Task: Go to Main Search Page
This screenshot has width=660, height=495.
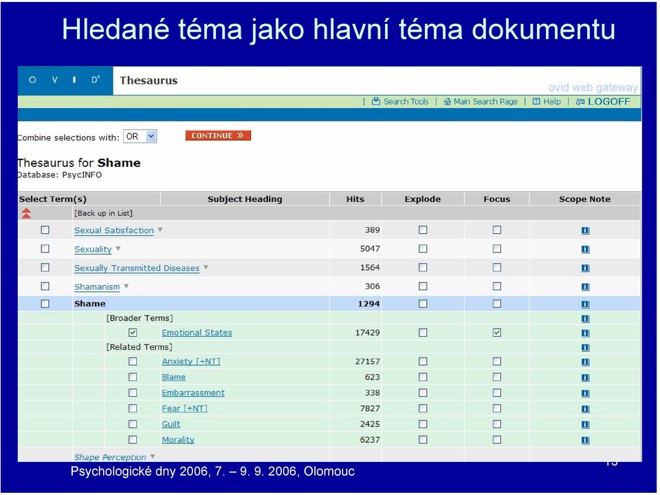Action: (481, 102)
